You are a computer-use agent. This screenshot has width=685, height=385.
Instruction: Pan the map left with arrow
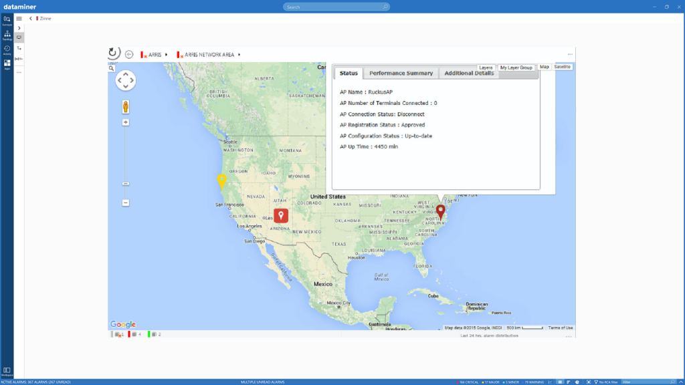(120, 80)
